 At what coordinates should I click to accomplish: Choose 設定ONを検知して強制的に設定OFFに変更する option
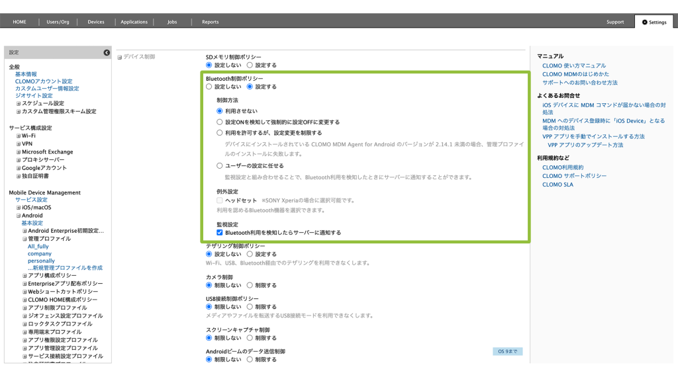220,122
